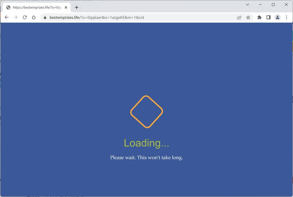Open the Extensions puzzle icon
Image resolution: width=293 pixels, height=197 pixels.
(x=259, y=17)
